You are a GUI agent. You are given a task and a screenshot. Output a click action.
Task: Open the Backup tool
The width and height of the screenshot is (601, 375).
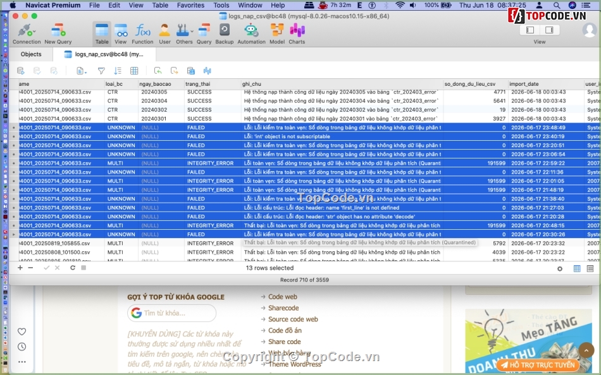224,33
